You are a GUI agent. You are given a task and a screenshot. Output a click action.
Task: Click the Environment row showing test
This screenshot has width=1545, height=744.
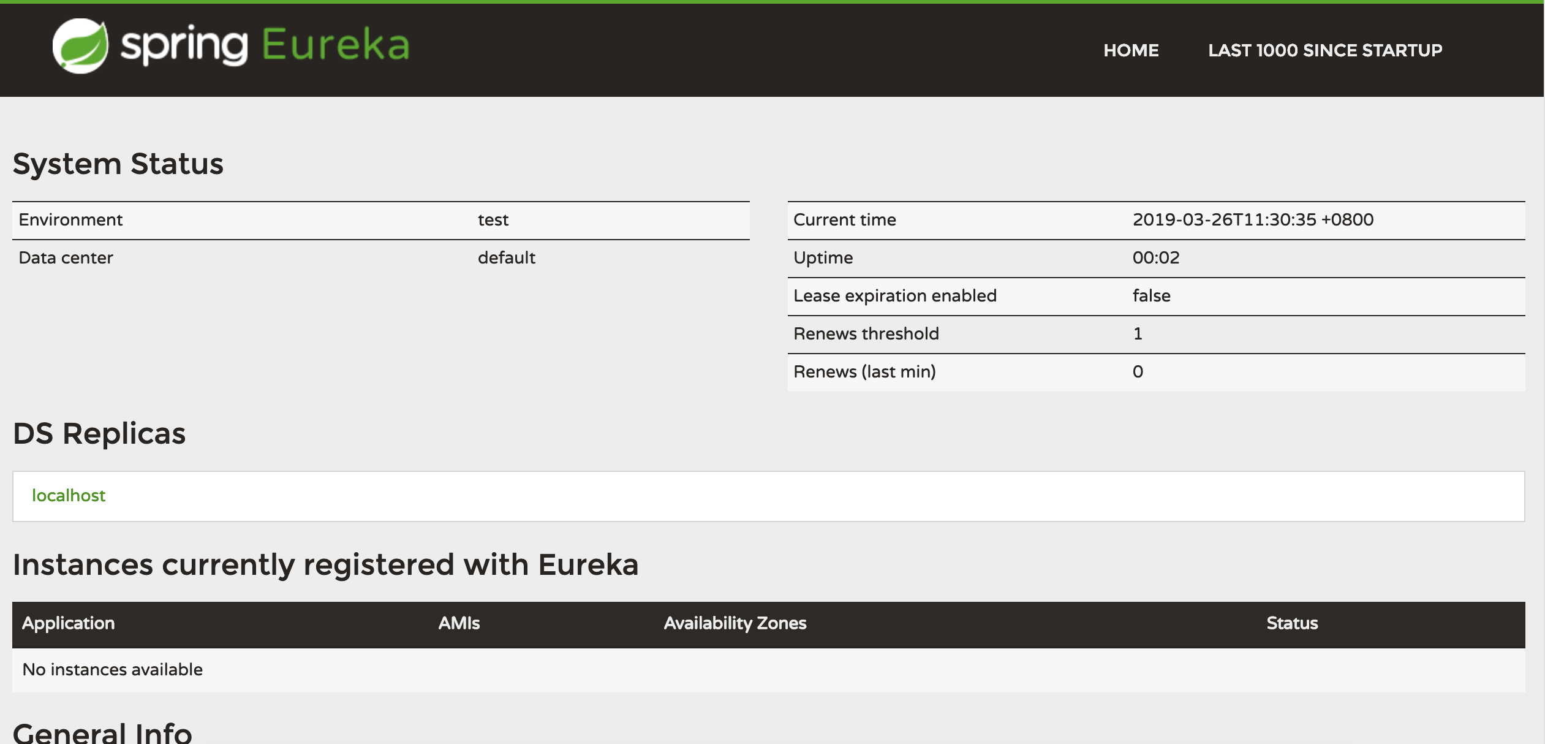pos(245,219)
